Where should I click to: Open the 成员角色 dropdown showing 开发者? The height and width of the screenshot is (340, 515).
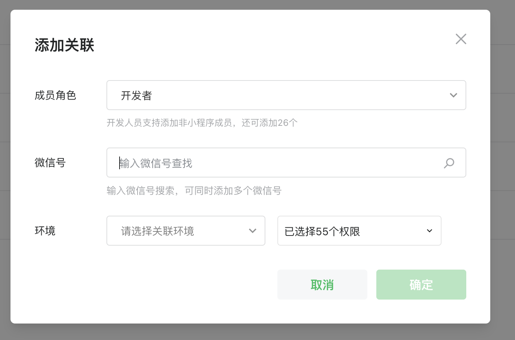pyautogui.click(x=286, y=95)
